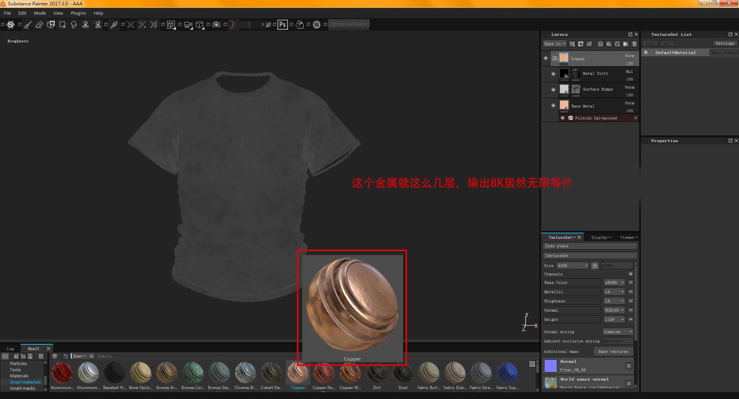Select the Material picker eyedropper tool
This screenshot has height=399, width=739.
pos(114,25)
